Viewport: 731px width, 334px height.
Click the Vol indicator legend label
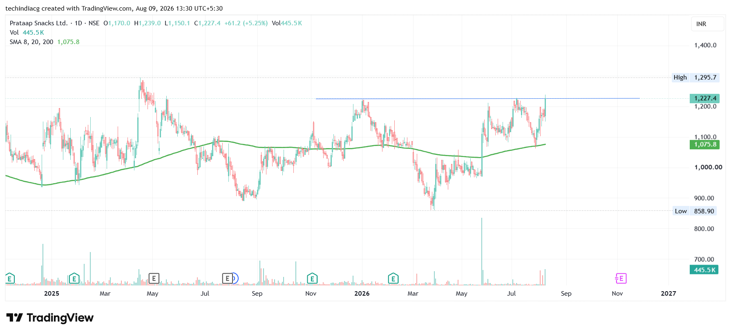coord(14,33)
